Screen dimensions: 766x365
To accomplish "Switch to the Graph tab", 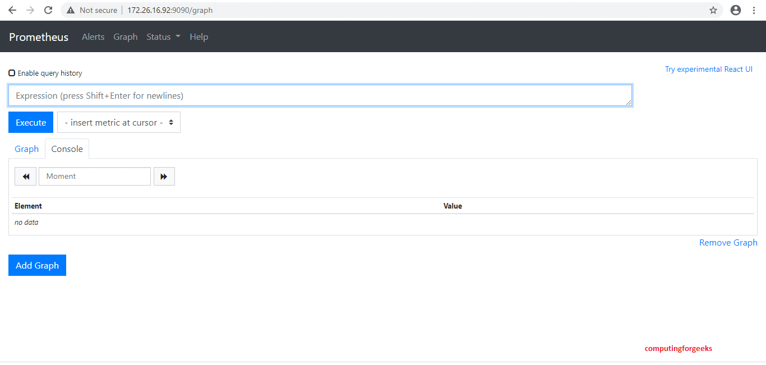I will coord(26,149).
